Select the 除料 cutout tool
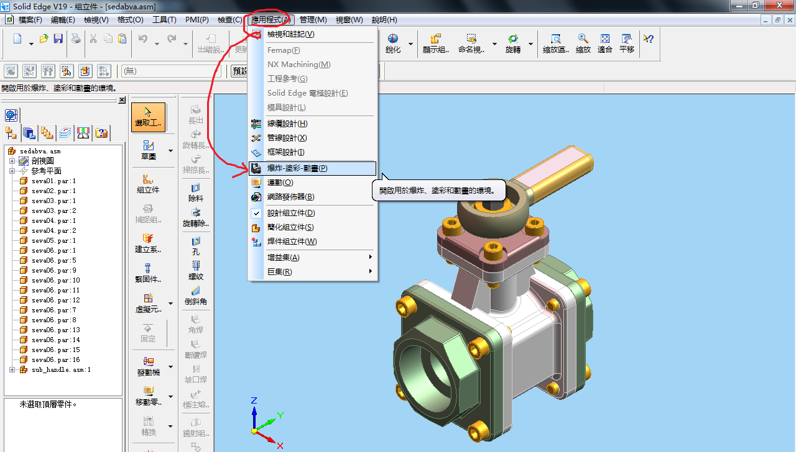Screen dimensions: 796x452 coord(196,192)
